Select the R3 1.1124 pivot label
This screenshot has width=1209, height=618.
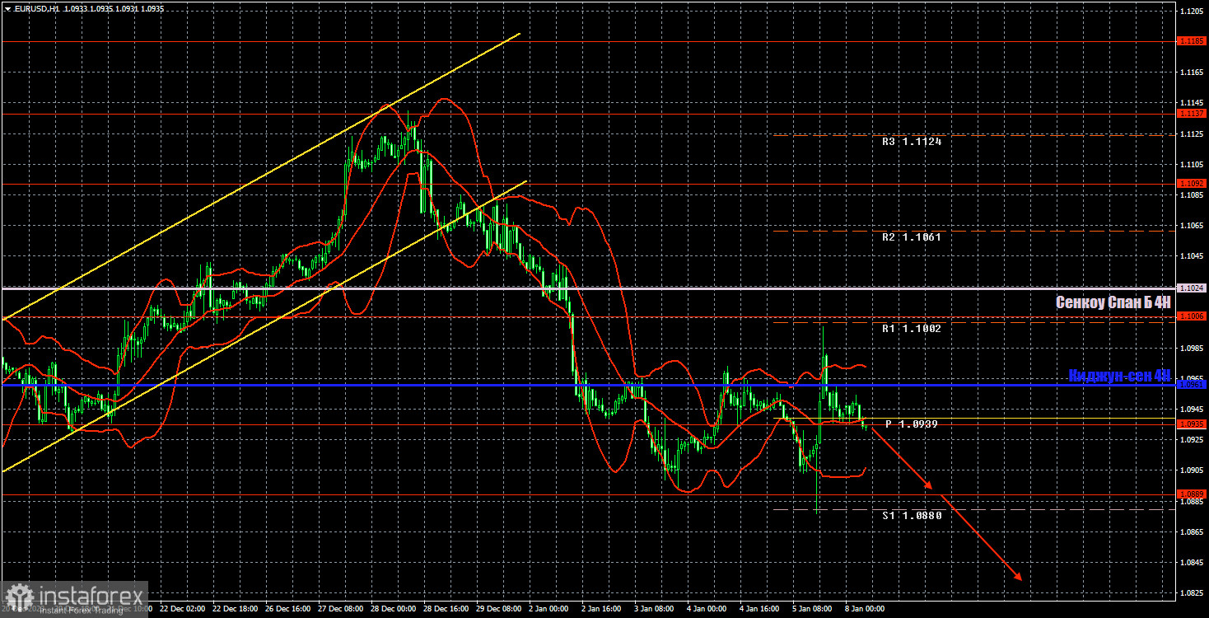[x=912, y=142]
